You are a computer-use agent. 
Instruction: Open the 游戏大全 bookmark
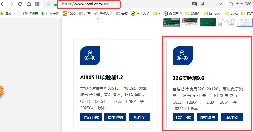point(103,13)
